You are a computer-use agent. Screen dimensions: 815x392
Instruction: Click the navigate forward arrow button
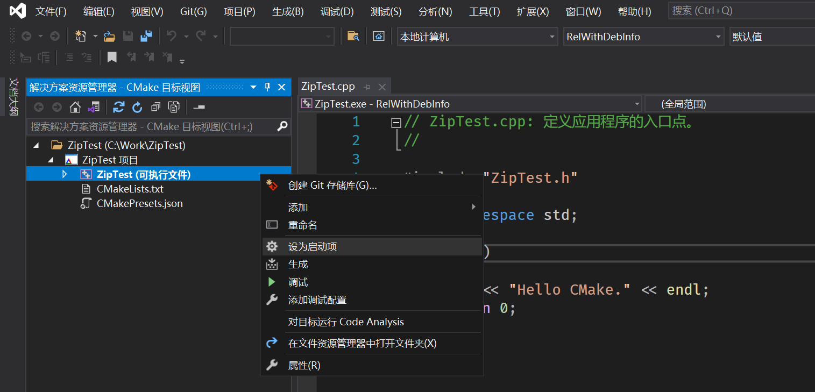click(x=53, y=35)
